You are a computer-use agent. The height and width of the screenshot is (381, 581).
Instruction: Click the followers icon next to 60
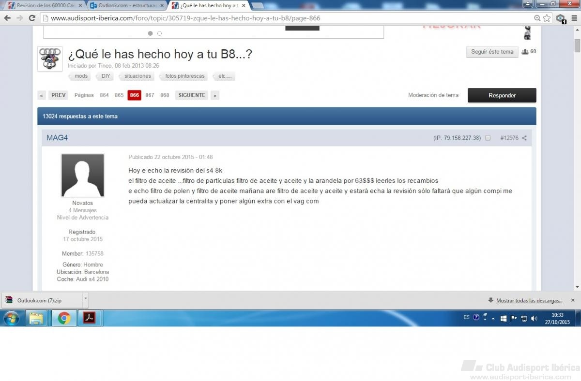tap(525, 52)
